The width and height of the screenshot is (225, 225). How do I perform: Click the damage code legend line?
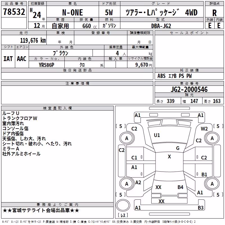click(99, 222)
